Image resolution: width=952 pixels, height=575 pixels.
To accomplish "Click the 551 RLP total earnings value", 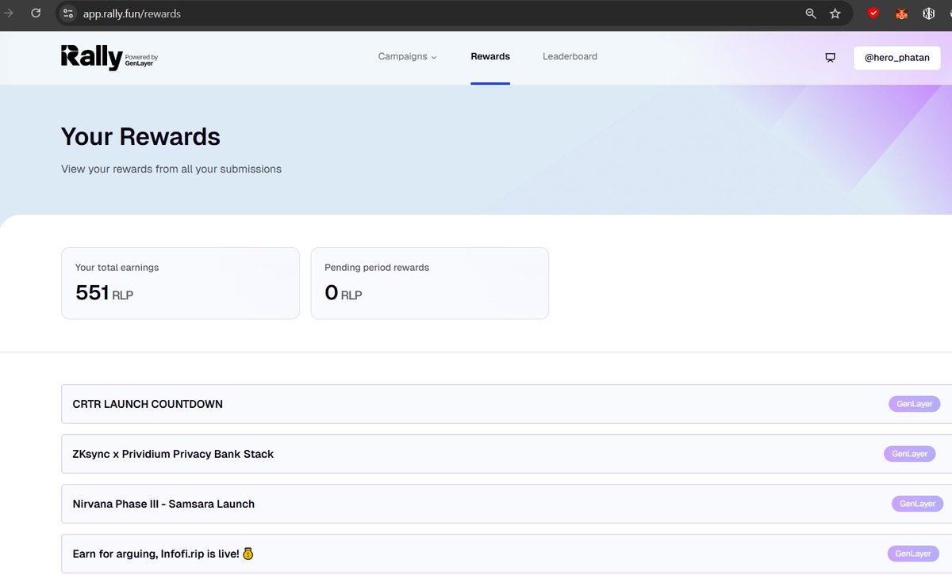I will point(104,293).
